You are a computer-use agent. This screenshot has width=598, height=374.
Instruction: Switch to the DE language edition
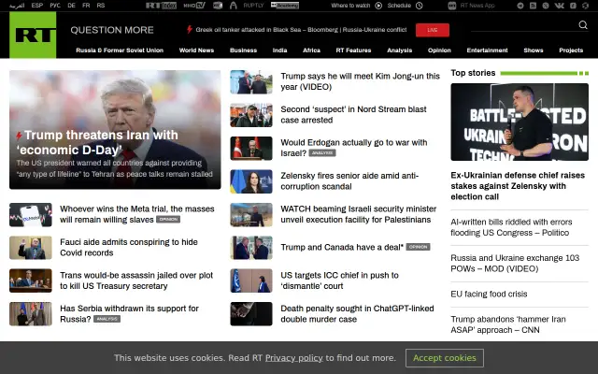[71, 6]
